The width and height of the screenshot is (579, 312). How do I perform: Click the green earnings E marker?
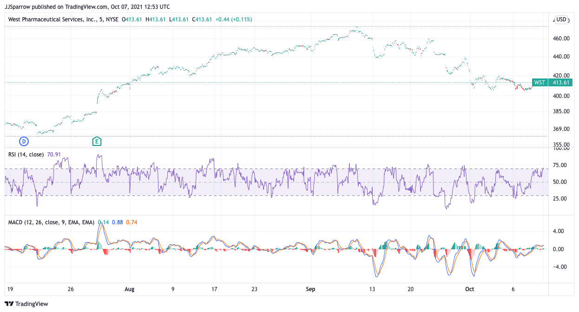tap(97, 141)
